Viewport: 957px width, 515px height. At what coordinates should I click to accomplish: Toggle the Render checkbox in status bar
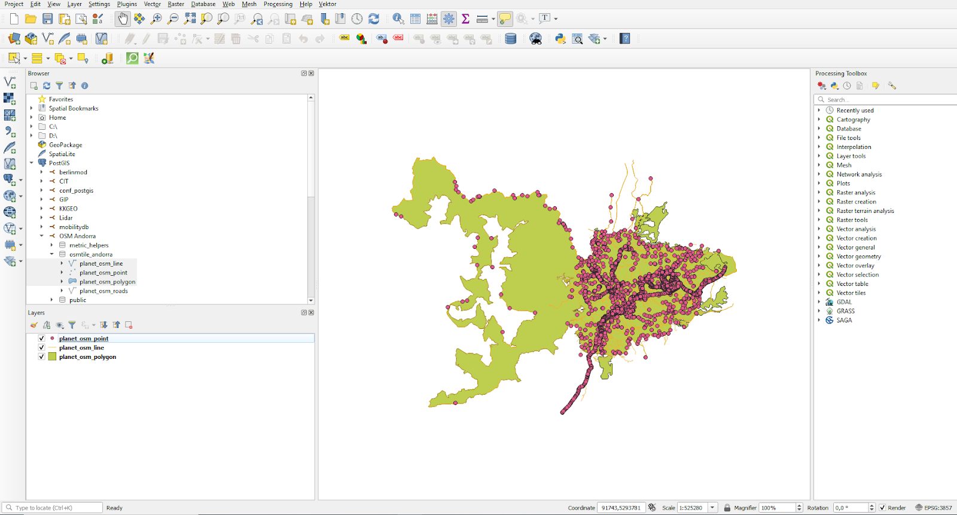tap(882, 508)
